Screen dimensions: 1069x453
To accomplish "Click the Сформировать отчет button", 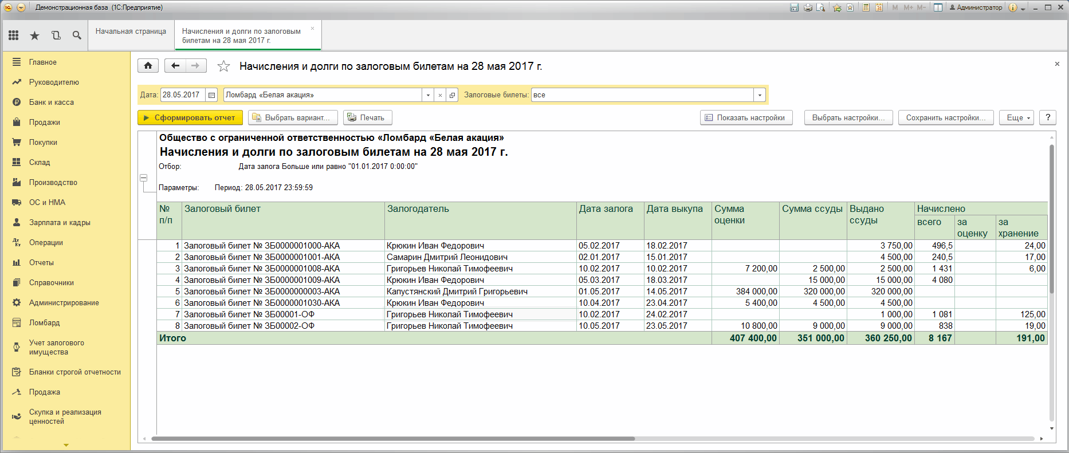I will pos(190,117).
